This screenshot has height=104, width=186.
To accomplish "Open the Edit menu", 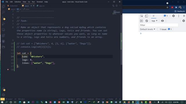I will tap(11, 2).
